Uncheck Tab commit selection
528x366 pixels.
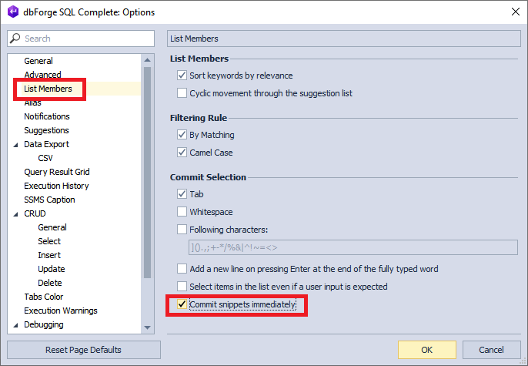182,193
